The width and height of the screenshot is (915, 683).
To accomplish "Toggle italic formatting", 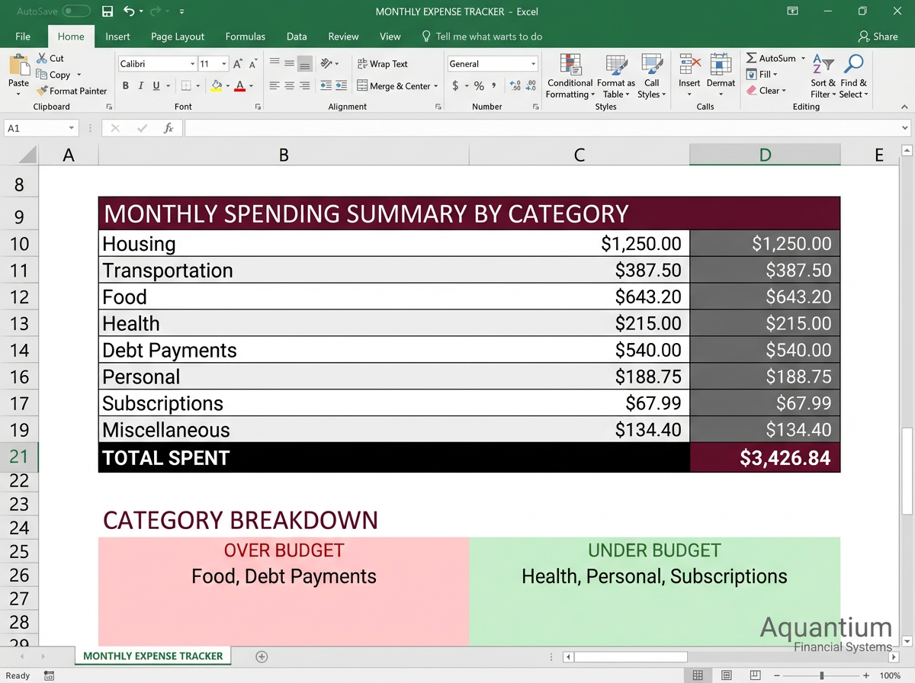I will (140, 85).
